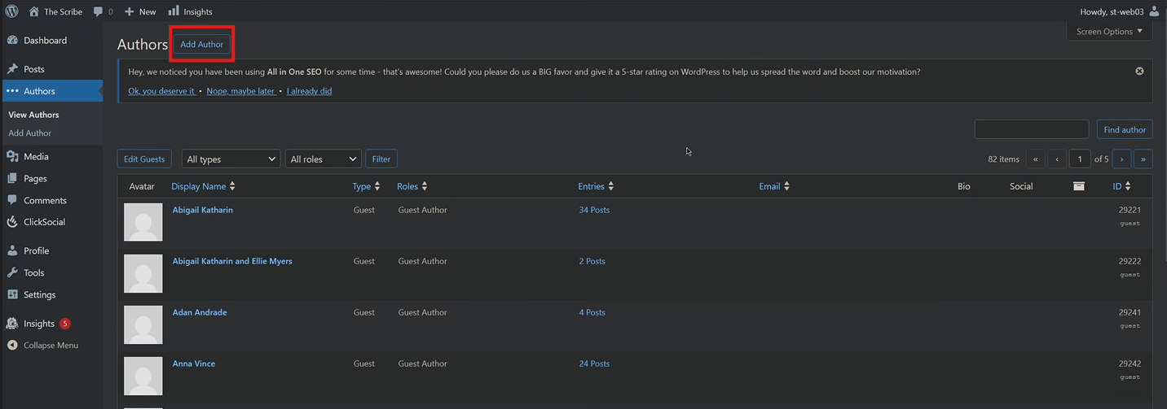This screenshot has height=409, width=1167.
Task: Click the 'Nope, maybe later' link
Action: pos(240,91)
